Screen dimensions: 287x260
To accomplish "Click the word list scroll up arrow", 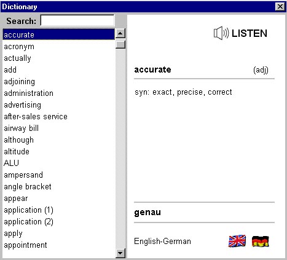I will [x=120, y=33].
